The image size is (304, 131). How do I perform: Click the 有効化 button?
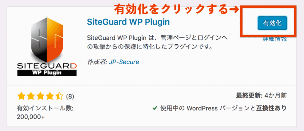coord(272,23)
